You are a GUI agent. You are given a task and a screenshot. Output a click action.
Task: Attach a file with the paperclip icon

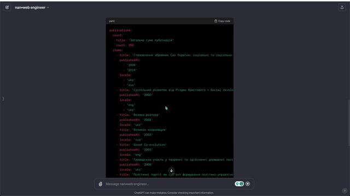click(x=101, y=184)
